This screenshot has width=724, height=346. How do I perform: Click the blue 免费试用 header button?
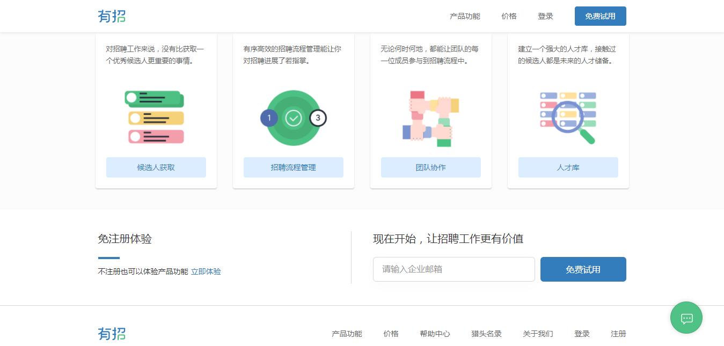(600, 16)
